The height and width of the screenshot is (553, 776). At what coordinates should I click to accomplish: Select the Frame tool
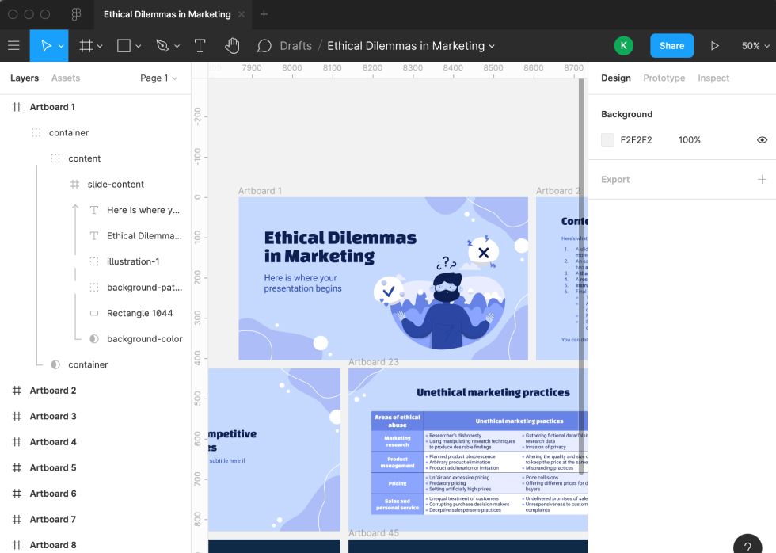click(86, 46)
